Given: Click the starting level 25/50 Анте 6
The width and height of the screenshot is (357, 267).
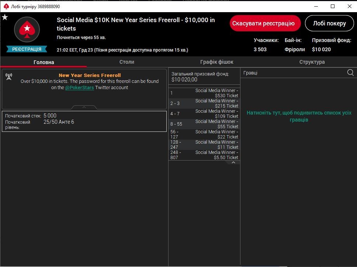Looking at the screenshot, I should (59, 122).
